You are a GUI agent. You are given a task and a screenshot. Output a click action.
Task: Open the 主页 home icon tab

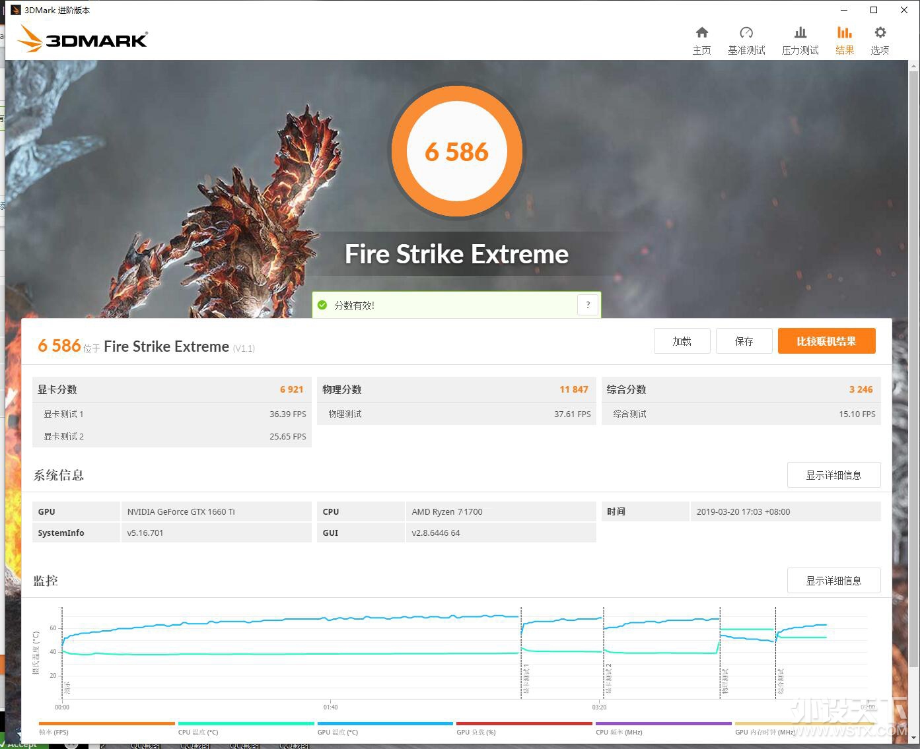click(701, 40)
